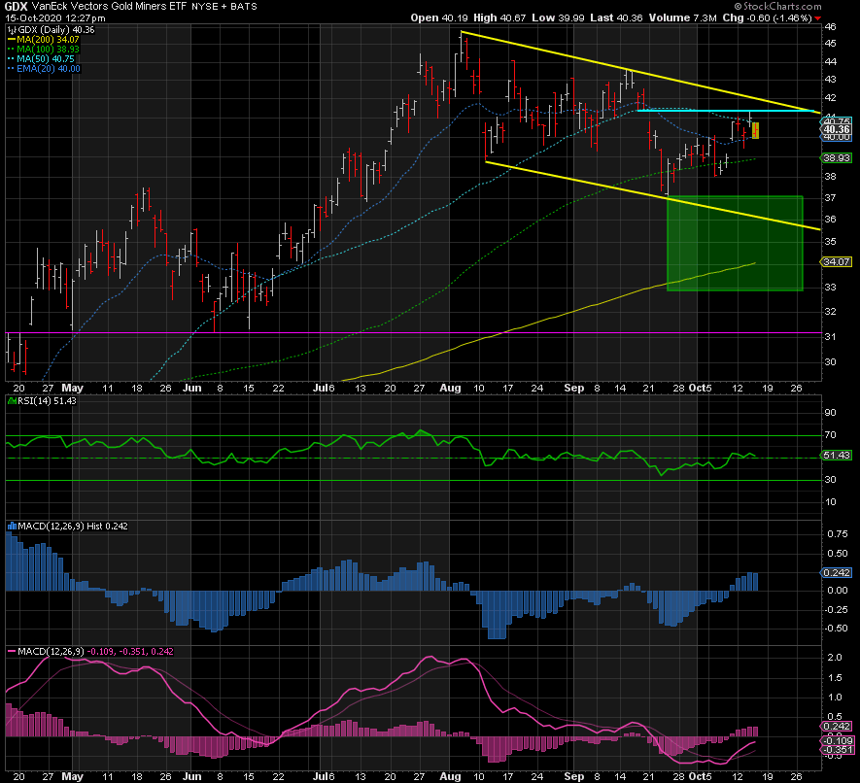Click the Jun label on main chart date axis
This screenshot has width=860, height=783.
click(192, 389)
